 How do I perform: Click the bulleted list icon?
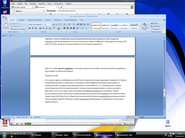pyautogui.click(x=65, y=25)
